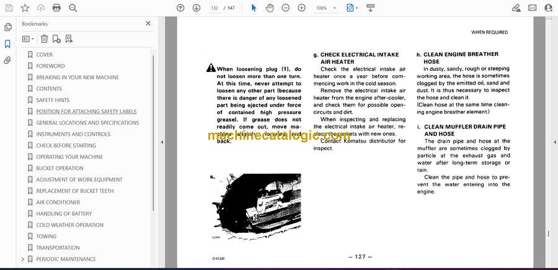Zoom out with minus icon
Screen dimensions: 558x270
[x=286, y=8]
